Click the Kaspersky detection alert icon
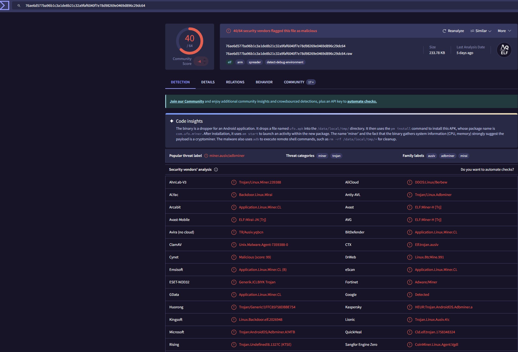Screen dimensions: 518x352 click(x=410, y=307)
